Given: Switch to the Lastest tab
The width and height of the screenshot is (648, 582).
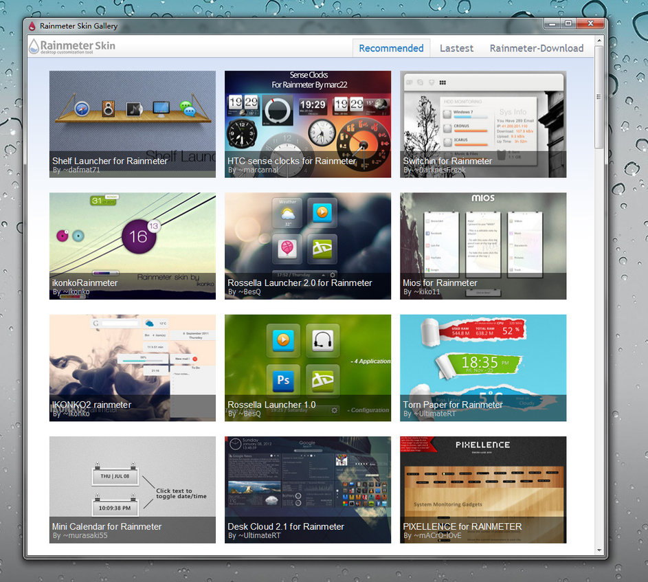Looking at the screenshot, I should tap(457, 48).
